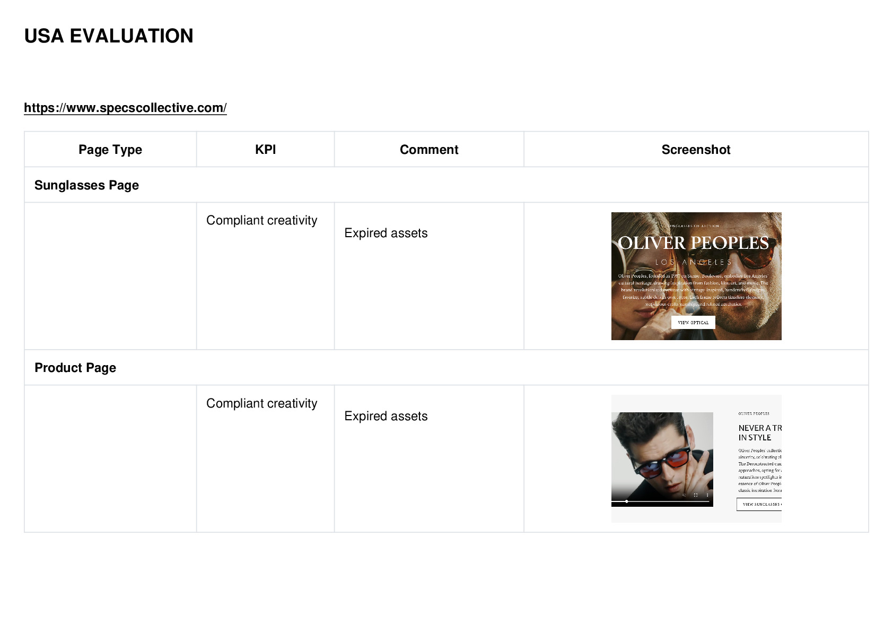Click the Screenshot column header
Image resolution: width=893 pixels, height=632 pixels.
tap(696, 150)
